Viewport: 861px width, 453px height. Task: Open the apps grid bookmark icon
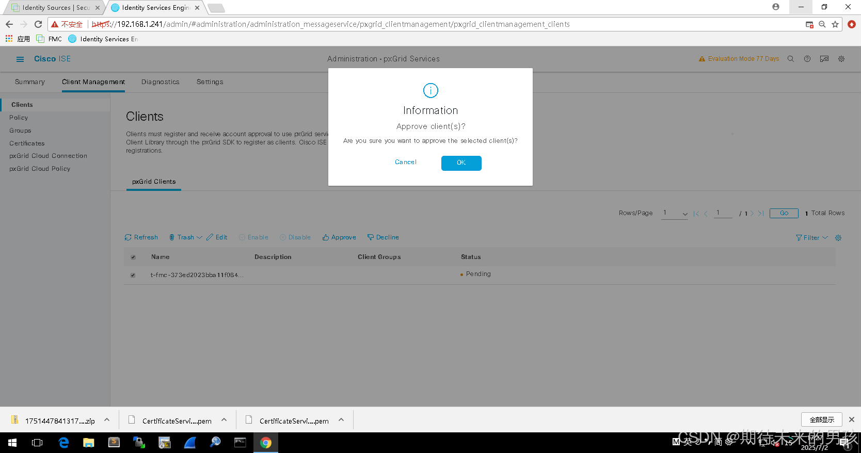(9, 39)
